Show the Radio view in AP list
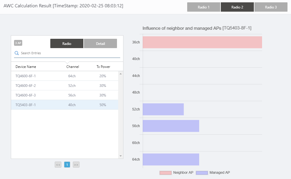 67,44
